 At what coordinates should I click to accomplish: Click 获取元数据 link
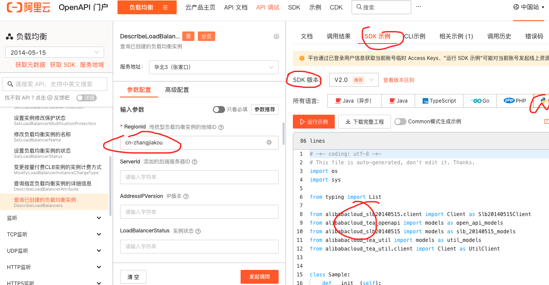tap(30, 65)
